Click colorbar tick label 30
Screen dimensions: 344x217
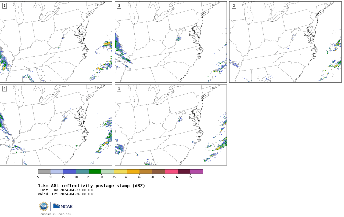101,177
